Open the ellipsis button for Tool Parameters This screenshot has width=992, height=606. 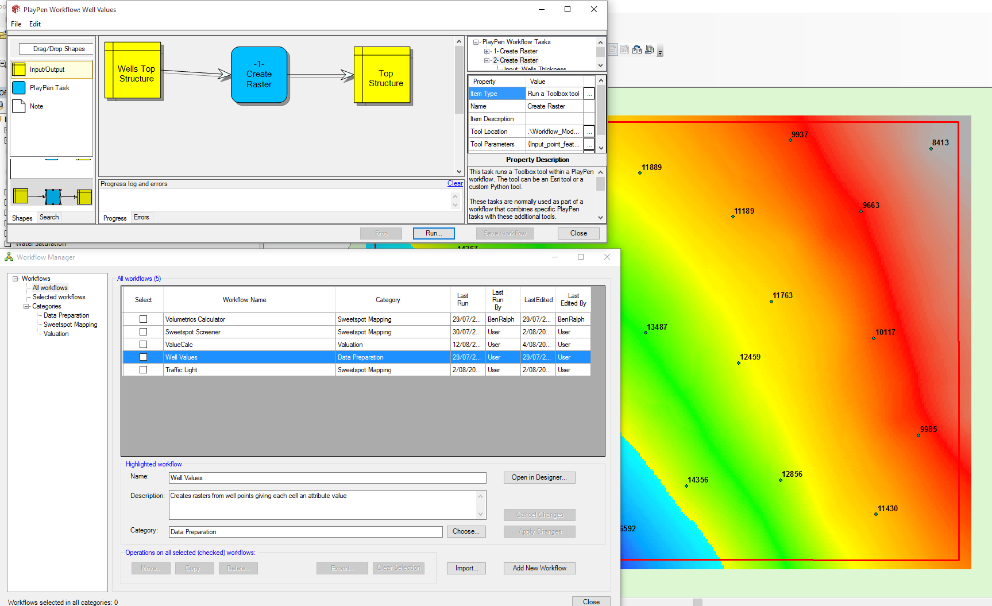pyautogui.click(x=589, y=144)
